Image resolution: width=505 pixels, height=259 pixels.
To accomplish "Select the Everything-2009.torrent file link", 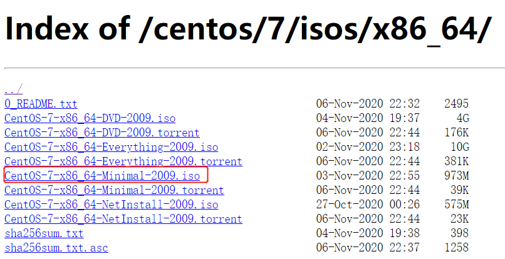I will tap(123, 161).
